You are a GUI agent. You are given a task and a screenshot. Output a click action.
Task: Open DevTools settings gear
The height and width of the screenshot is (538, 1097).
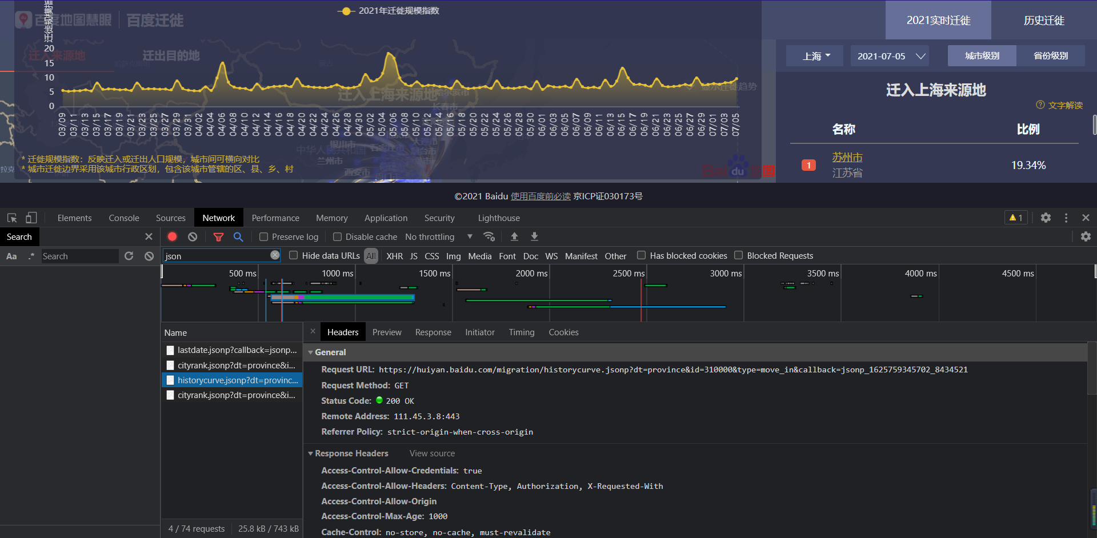click(1046, 218)
